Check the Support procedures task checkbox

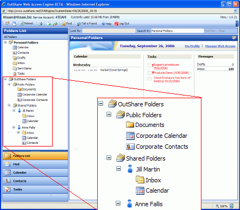[149, 65]
